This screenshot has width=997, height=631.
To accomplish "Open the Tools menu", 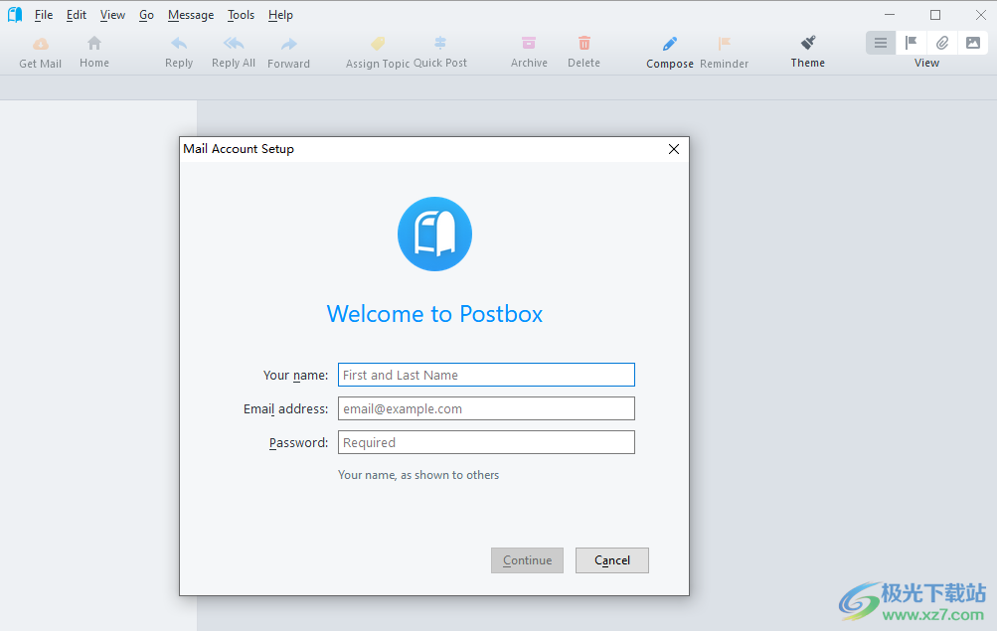I will (241, 15).
